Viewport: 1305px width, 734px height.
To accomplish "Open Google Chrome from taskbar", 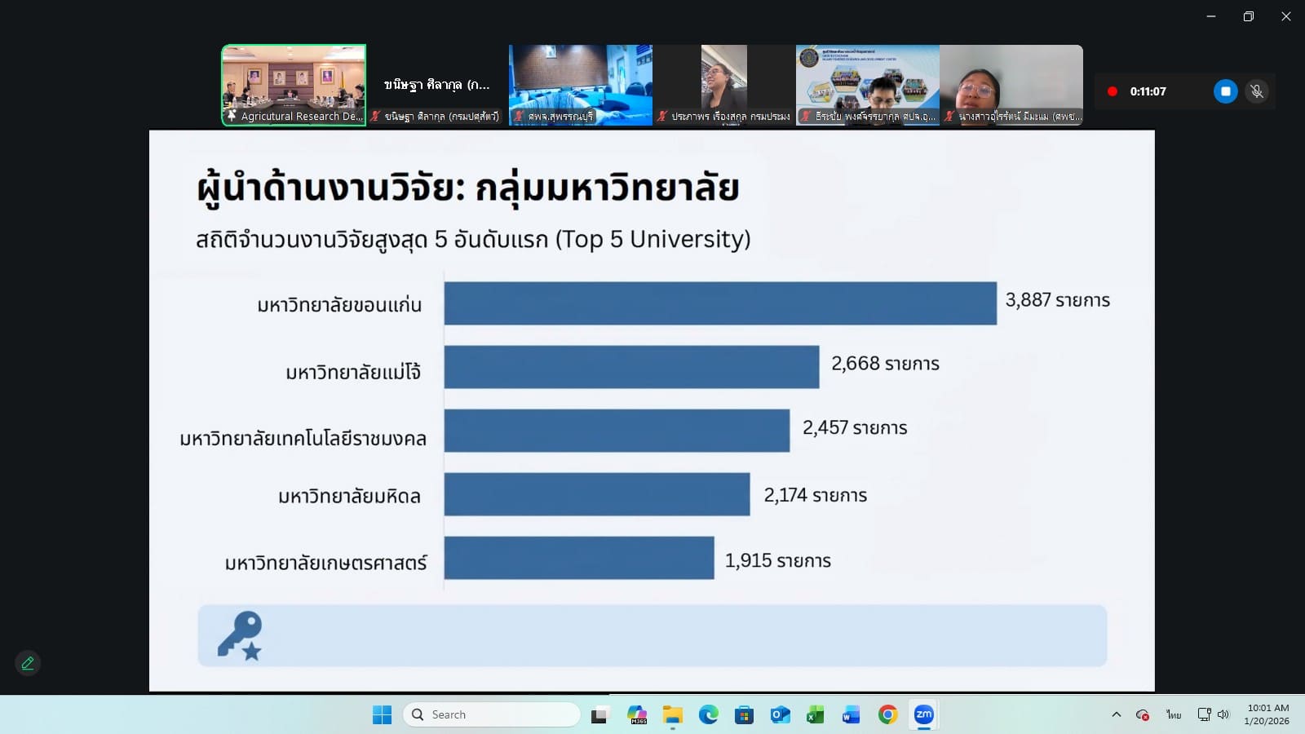I will [x=887, y=714].
